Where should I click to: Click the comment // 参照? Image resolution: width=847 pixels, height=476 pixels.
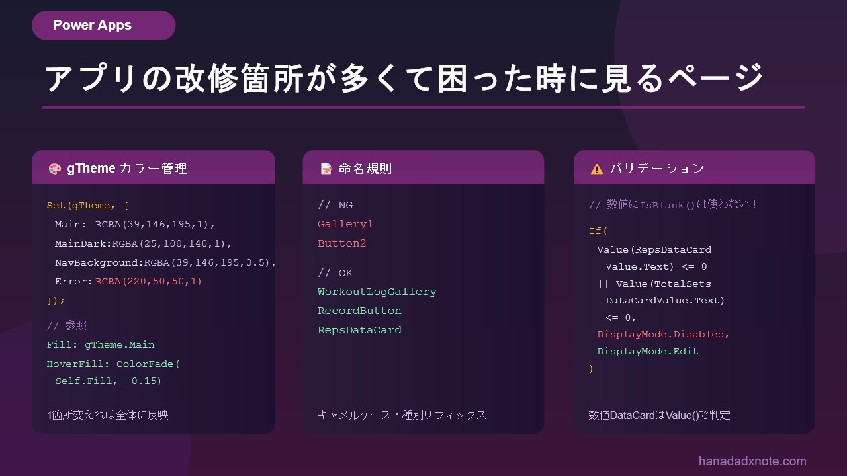click(67, 325)
